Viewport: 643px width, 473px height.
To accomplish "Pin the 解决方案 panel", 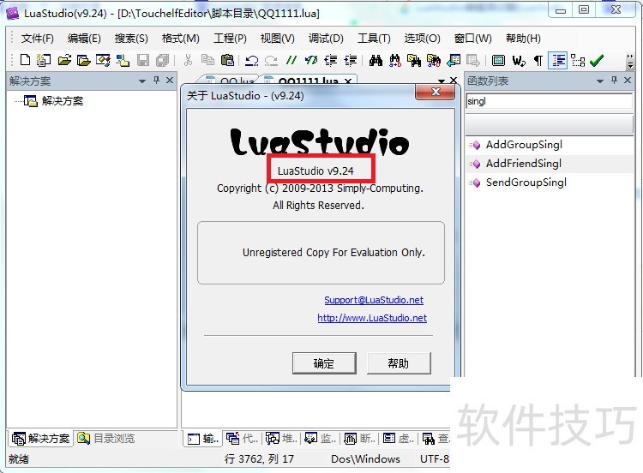I will 156,81.
